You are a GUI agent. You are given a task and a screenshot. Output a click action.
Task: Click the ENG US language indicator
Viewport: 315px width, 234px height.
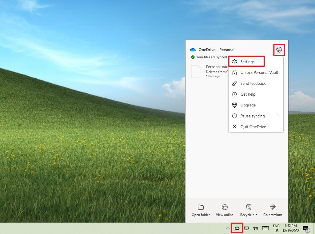coord(276,228)
